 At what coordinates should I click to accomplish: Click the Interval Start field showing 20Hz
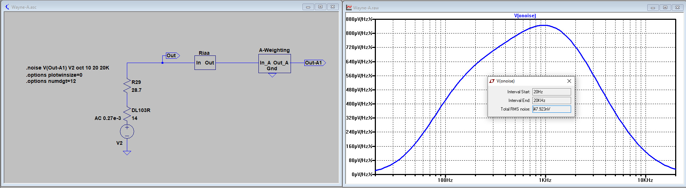tap(552, 92)
